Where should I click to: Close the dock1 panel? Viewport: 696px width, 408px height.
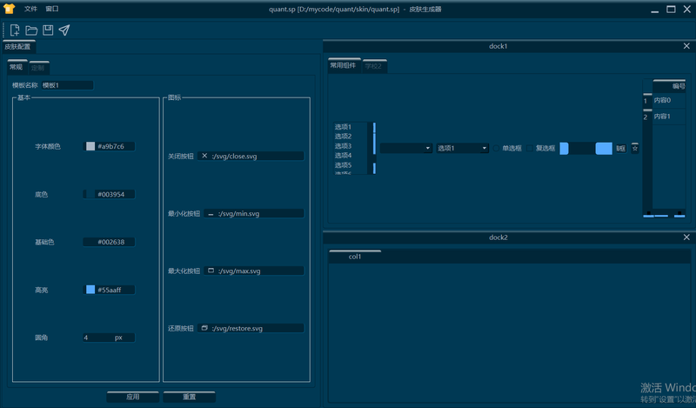point(686,46)
